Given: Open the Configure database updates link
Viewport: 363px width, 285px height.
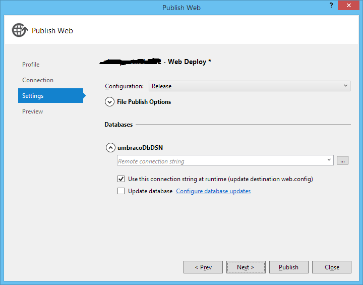Looking at the screenshot, I should point(213,191).
